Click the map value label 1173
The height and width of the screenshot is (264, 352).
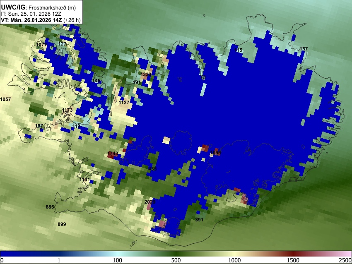pyautogui.click(x=68, y=110)
